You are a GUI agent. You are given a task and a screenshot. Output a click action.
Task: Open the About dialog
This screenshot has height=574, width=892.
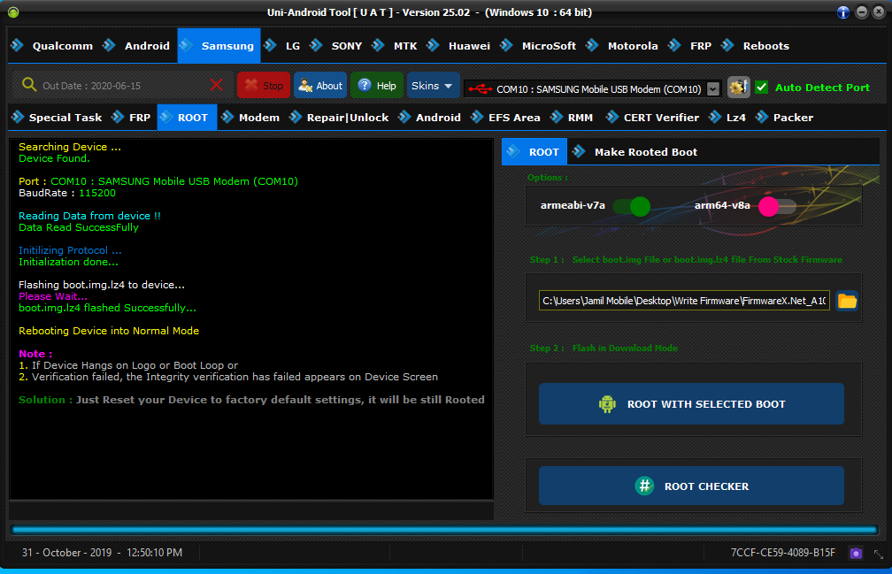pos(321,85)
